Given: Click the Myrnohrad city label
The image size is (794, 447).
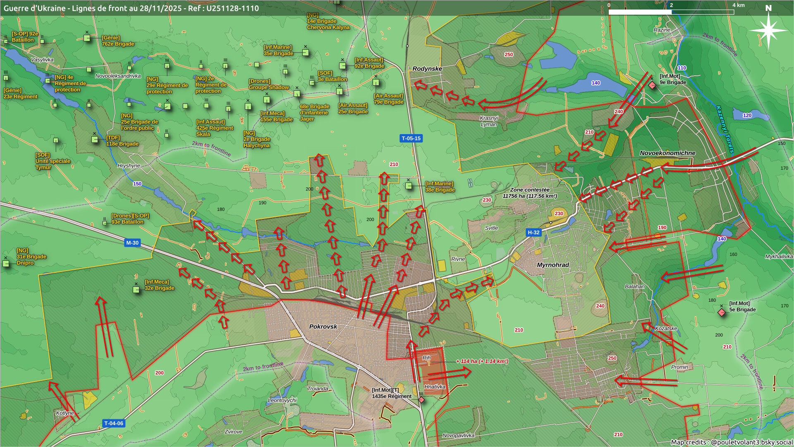Looking at the screenshot, I should (x=553, y=265).
